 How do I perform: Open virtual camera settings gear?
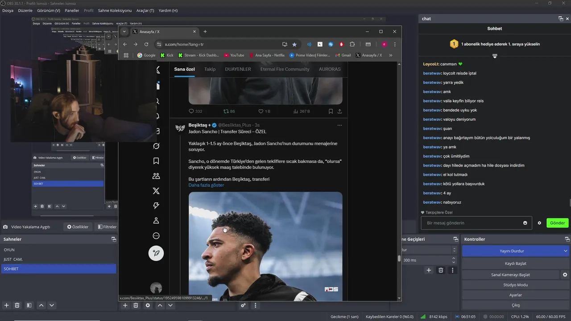pyautogui.click(x=565, y=275)
